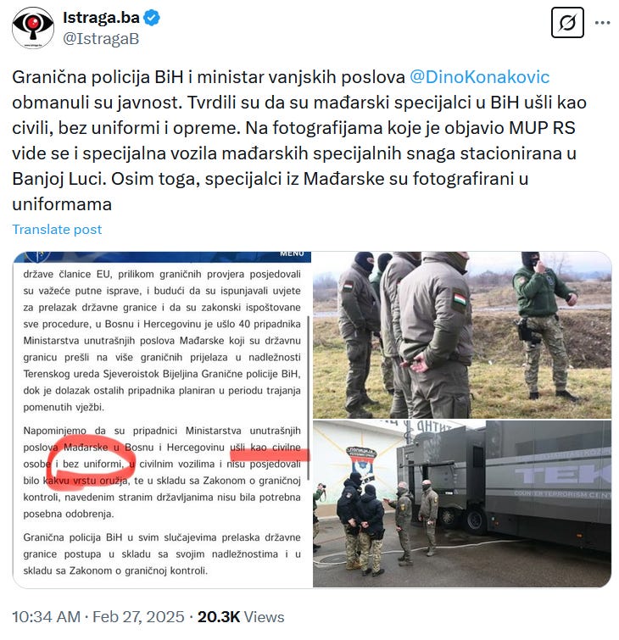Click the Feb 27, 2025 date
This screenshot has width=619, height=640.
tap(138, 617)
